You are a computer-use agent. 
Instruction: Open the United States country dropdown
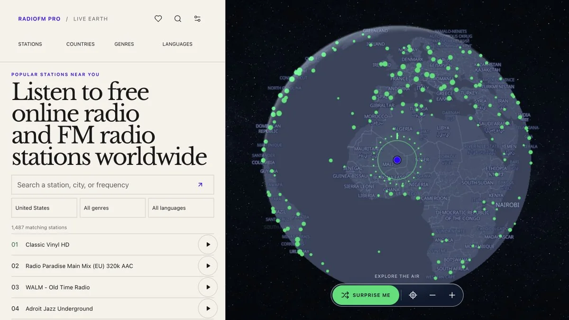(44, 208)
